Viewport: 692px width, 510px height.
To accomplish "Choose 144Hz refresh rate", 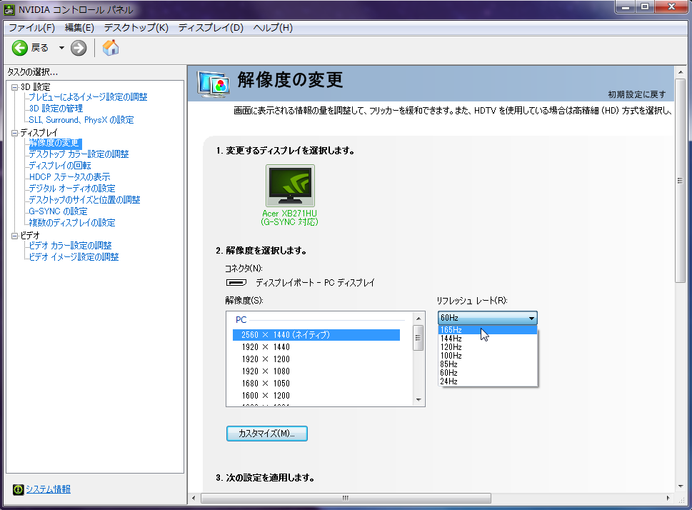I will pyautogui.click(x=488, y=339).
